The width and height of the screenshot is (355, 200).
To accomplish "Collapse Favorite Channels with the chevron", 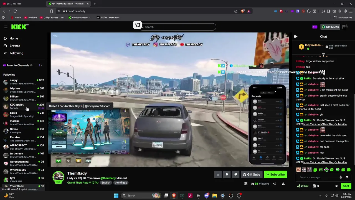I will 42,65.
